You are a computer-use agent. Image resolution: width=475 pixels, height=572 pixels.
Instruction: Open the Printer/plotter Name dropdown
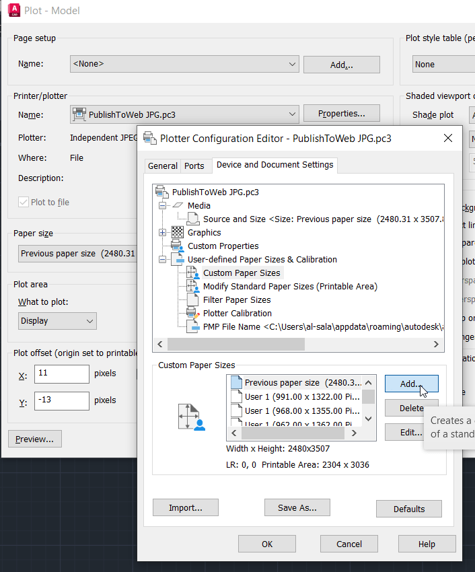pos(184,114)
